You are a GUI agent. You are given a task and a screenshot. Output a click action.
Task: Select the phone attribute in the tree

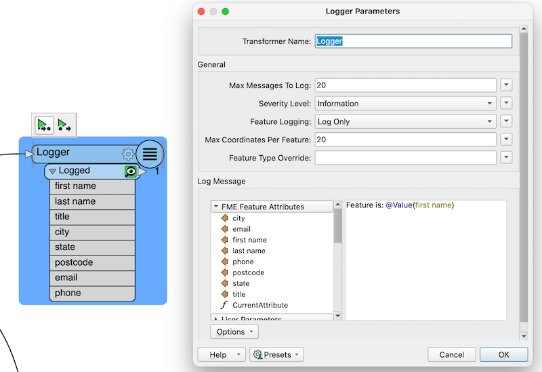click(x=243, y=262)
